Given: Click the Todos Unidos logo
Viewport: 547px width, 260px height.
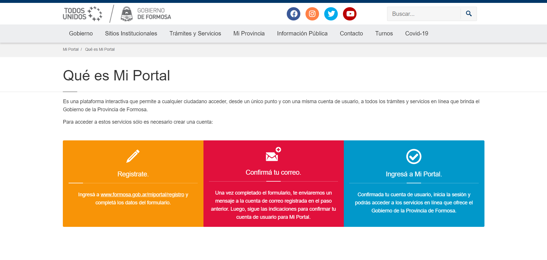Looking at the screenshot, I should (82, 14).
